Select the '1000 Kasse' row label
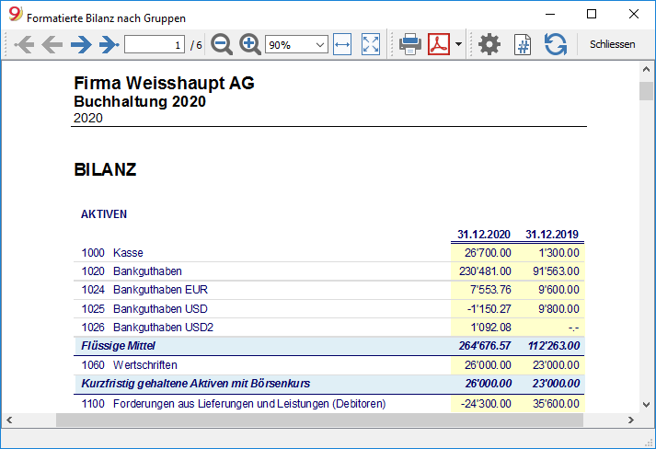656x449 pixels. pyautogui.click(x=112, y=253)
